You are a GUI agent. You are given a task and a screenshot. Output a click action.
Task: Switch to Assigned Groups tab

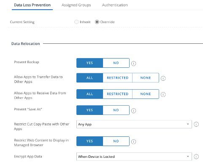coord(76,5)
